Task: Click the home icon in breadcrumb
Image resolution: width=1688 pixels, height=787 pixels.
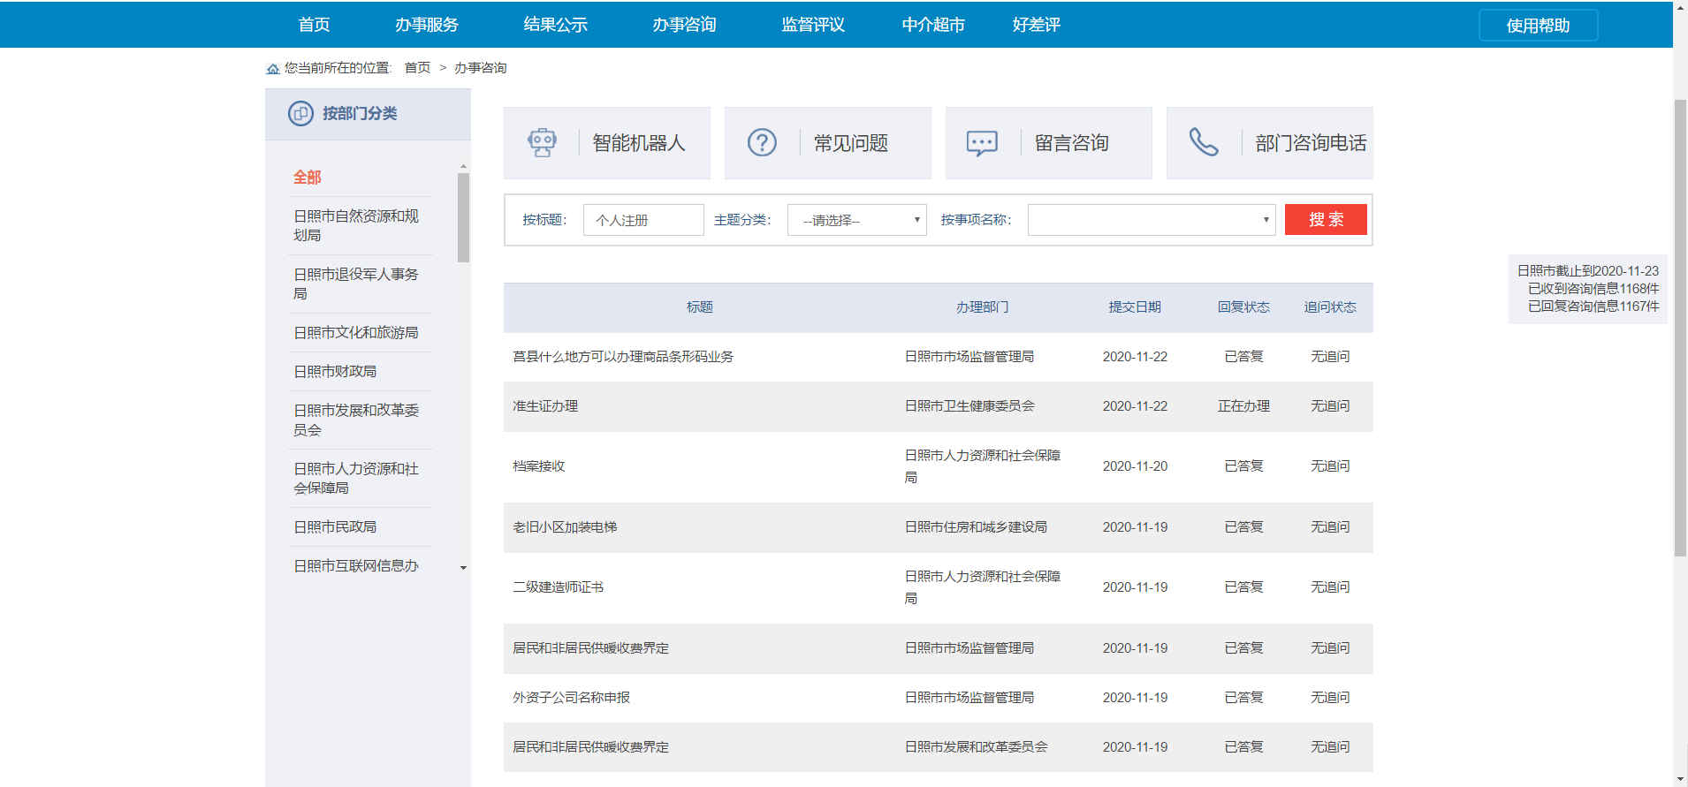Action: pos(273,69)
